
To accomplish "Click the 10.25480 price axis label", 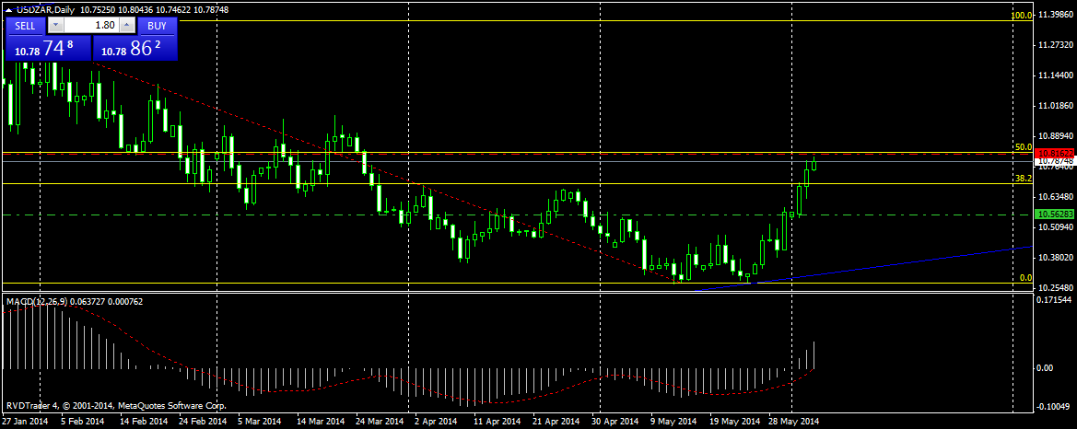I will point(1055,287).
